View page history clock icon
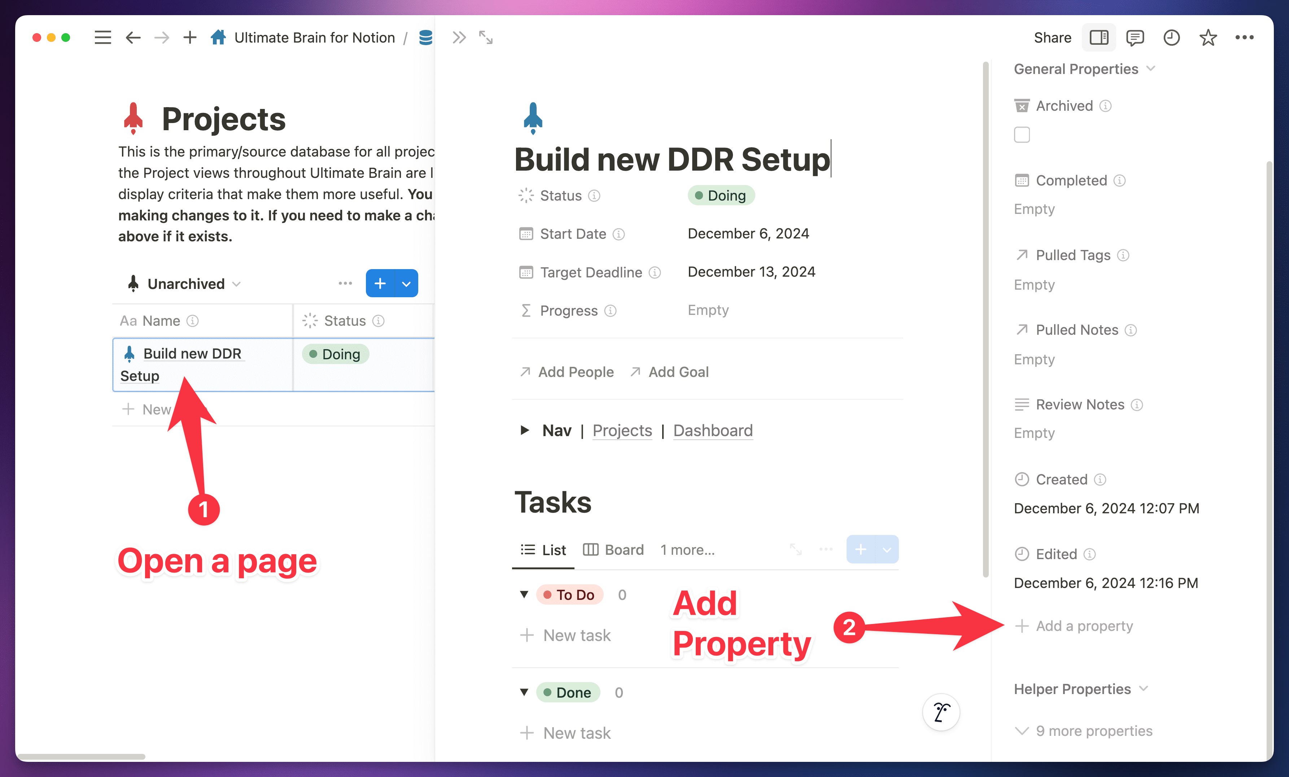 pyautogui.click(x=1171, y=38)
